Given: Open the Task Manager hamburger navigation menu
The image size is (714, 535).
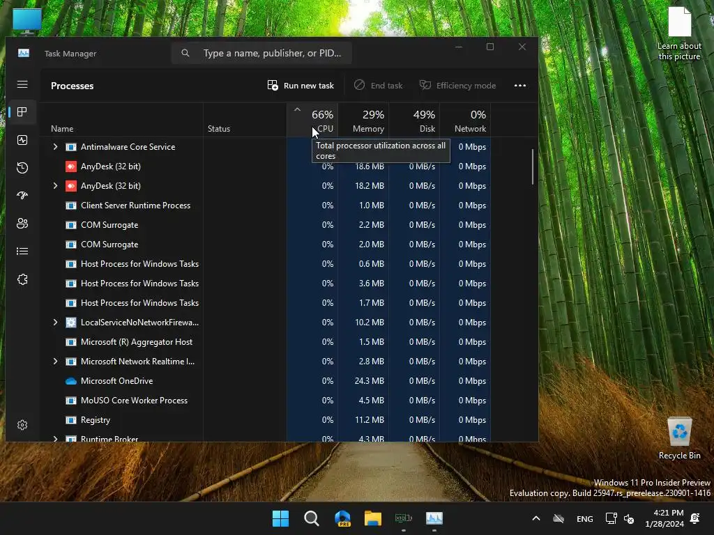Looking at the screenshot, I should coord(22,84).
